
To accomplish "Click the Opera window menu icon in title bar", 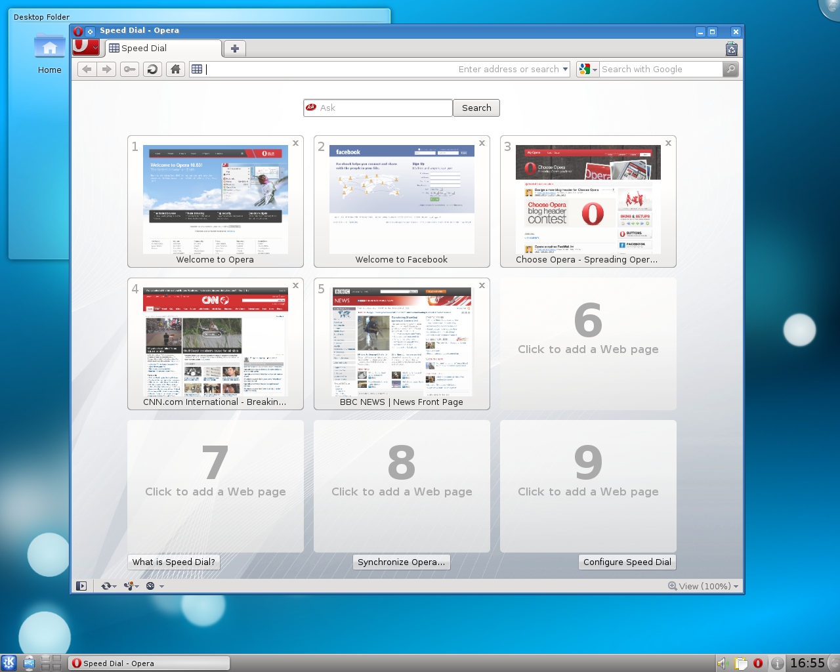I will (78, 31).
